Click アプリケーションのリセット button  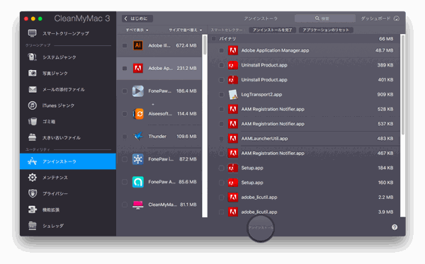(326, 30)
